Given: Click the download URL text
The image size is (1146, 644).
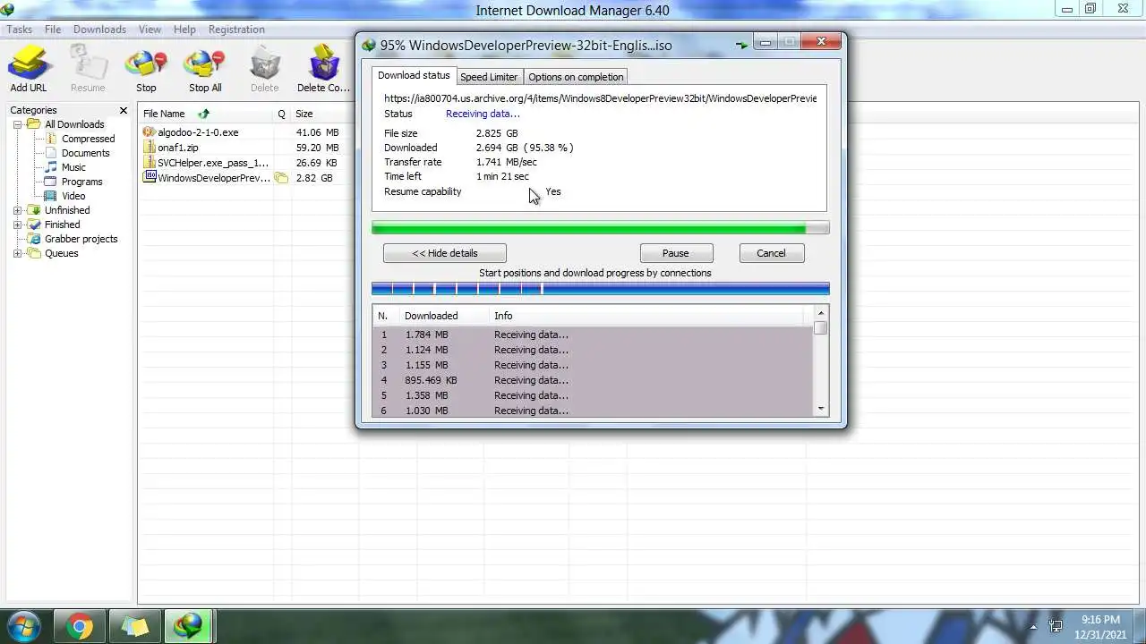Looking at the screenshot, I should pyautogui.click(x=600, y=98).
